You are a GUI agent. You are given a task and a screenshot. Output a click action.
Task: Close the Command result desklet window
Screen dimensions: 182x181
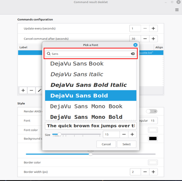point(179,2)
